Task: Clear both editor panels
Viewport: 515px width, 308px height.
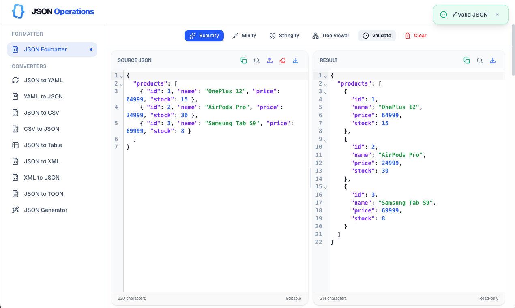Action: (415, 35)
